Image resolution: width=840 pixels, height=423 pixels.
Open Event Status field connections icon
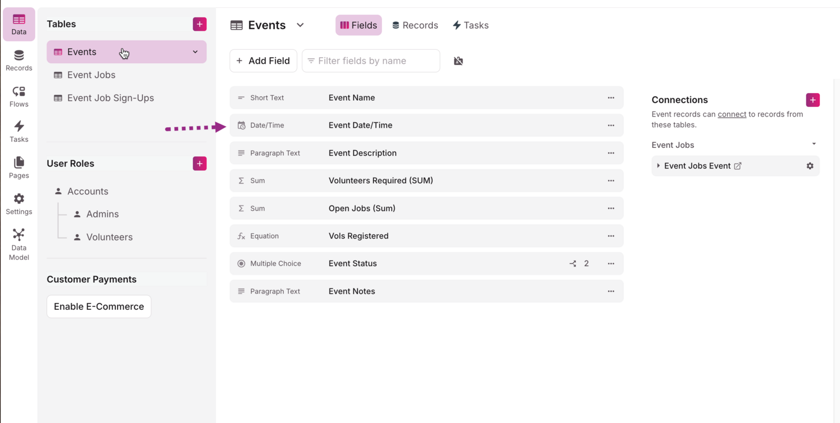click(573, 264)
